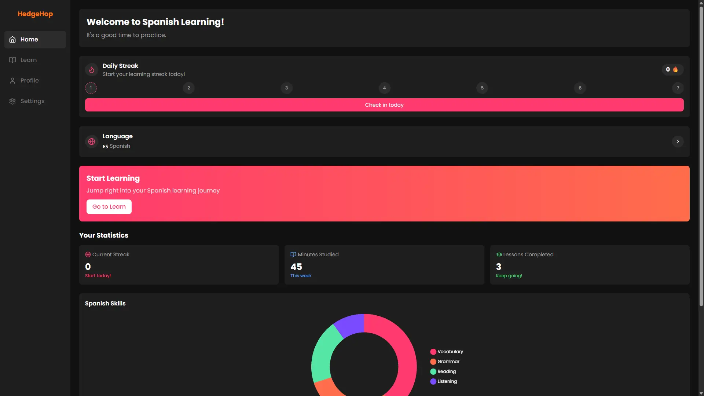Click the Reading legend color dot
The height and width of the screenshot is (396, 704).
click(433, 371)
